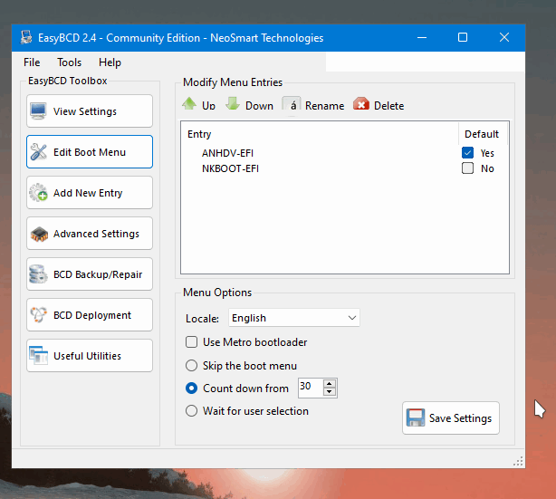Close the EasyBCD window
This screenshot has width=556, height=499.
504,38
